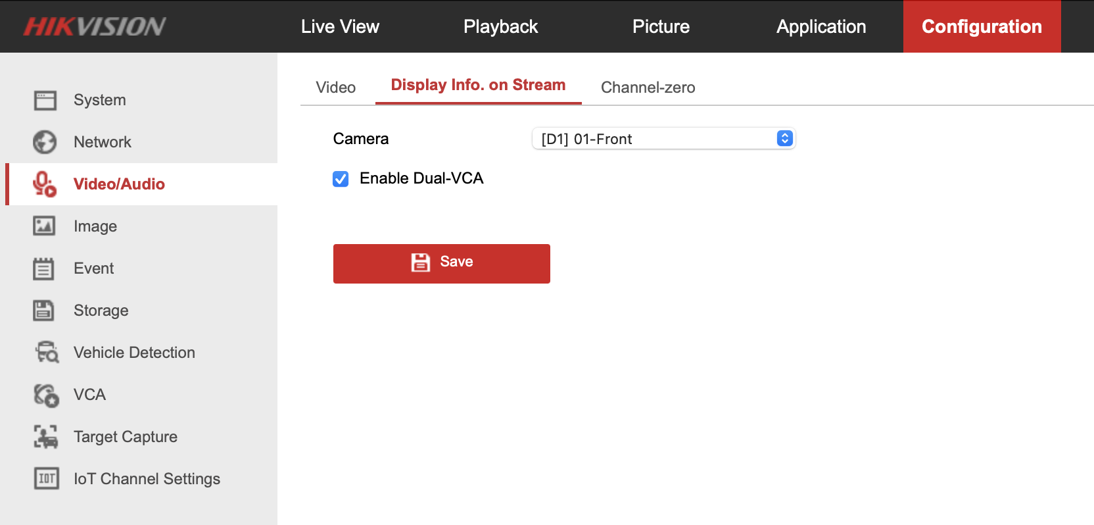Click the IoT Channel Settings icon
The image size is (1094, 525).
46,479
